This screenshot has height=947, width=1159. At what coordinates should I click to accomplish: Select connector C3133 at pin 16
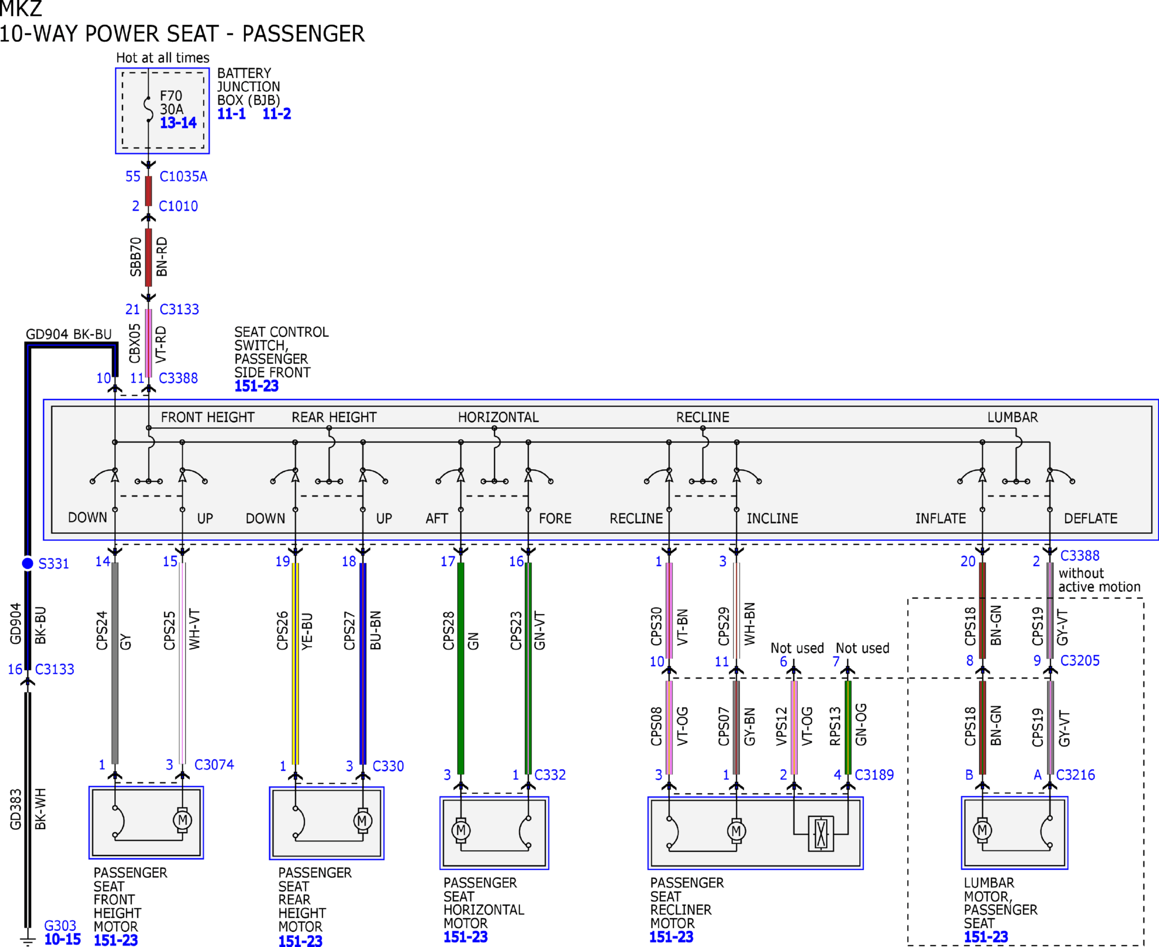click(x=54, y=669)
